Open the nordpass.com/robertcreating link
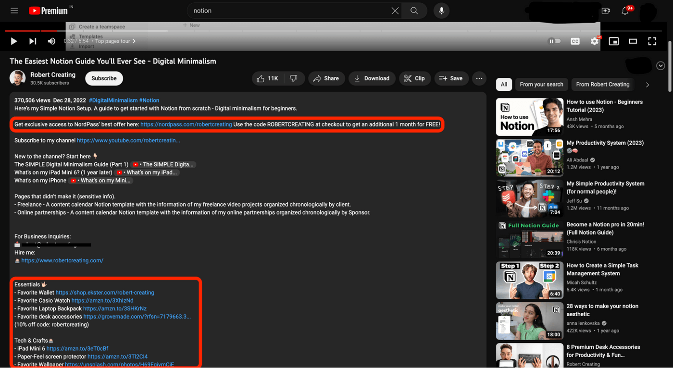The height and width of the screenshot is (368, 673). (x=186, y=124)
